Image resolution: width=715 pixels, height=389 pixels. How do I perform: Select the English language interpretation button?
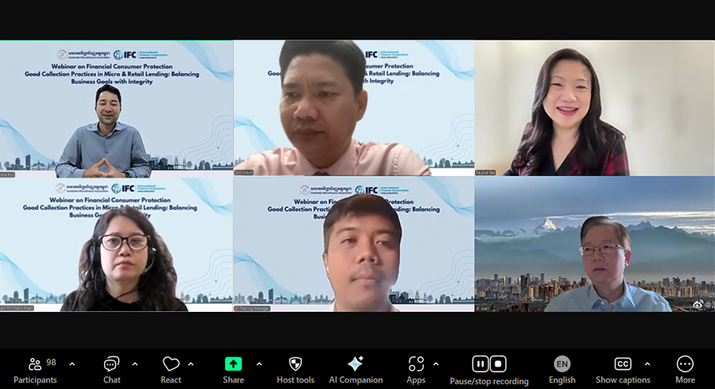(x=562, y=369)
